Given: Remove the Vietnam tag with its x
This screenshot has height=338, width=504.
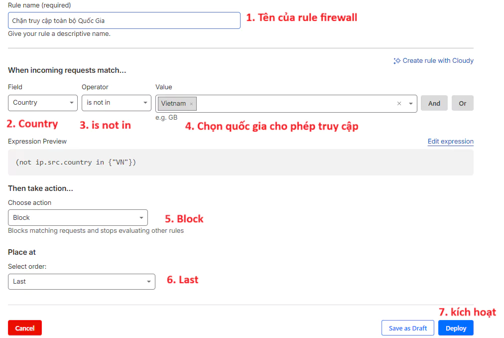Looking at the screenshot, I should (191, 104).
